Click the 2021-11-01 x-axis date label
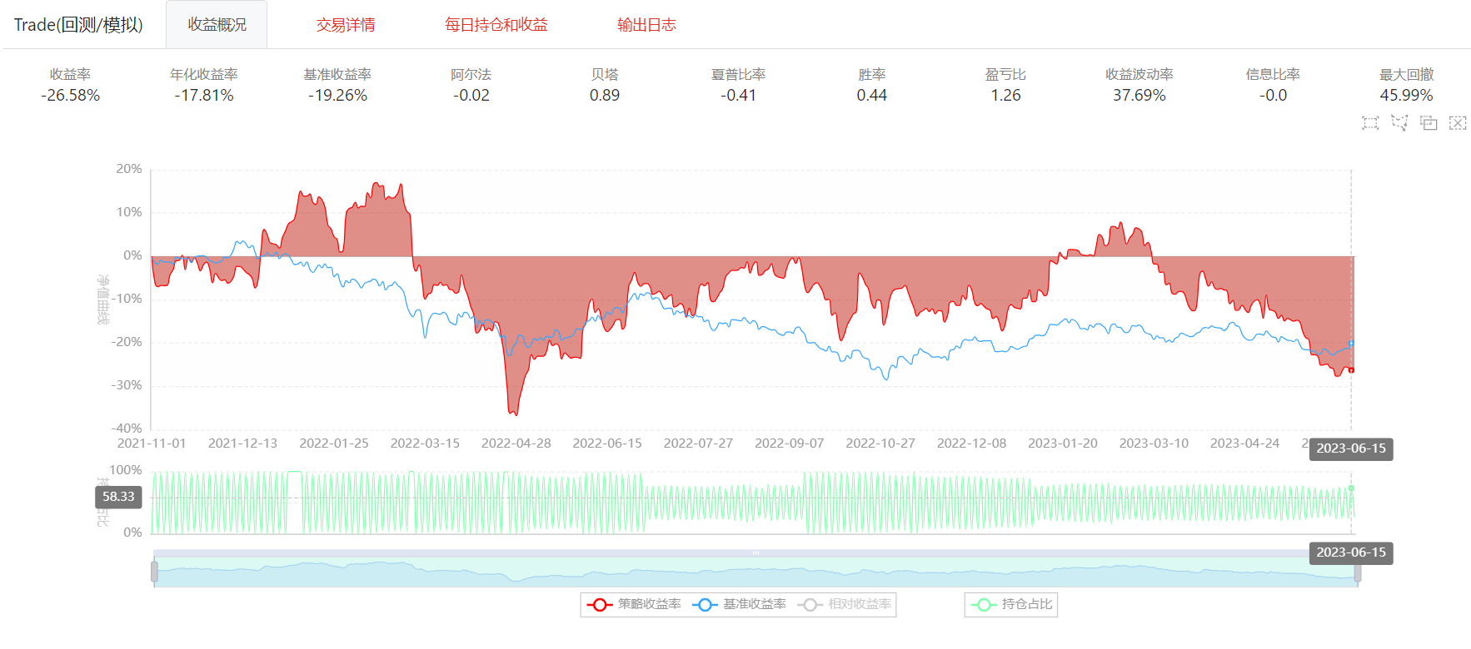This screenshot has height=649, width=1471. coord(152,443)
